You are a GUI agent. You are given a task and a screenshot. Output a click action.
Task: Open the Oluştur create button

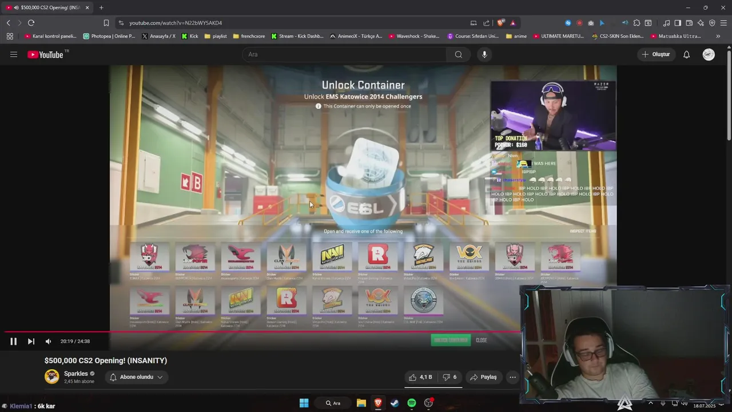(656, 54)
